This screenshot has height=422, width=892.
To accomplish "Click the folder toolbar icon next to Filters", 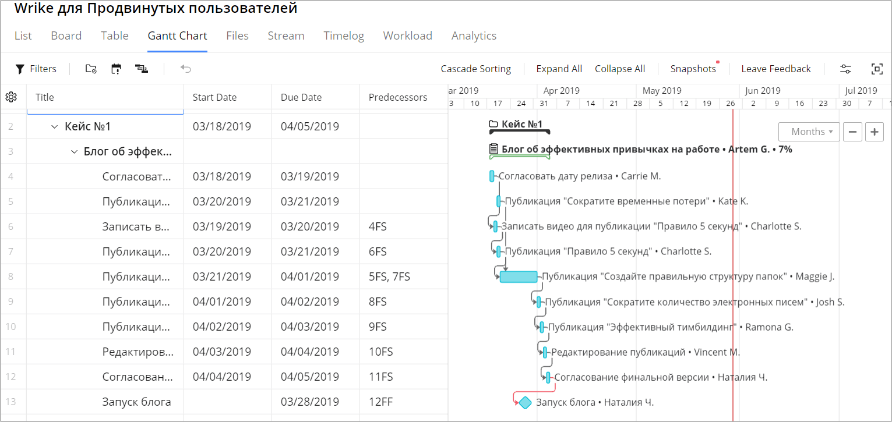I will click(91, 69).
